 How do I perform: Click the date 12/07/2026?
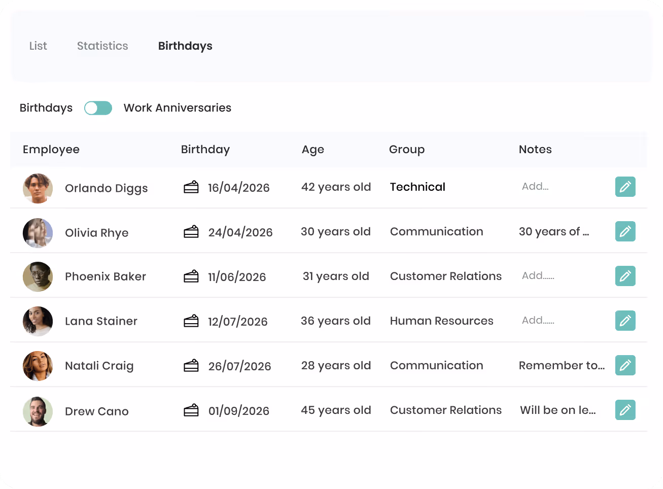pos(238,322)
